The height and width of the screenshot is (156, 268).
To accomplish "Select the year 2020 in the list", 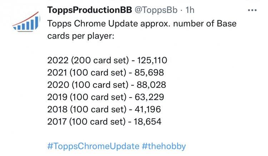I will pyautogui.click(x=58, y=85).
